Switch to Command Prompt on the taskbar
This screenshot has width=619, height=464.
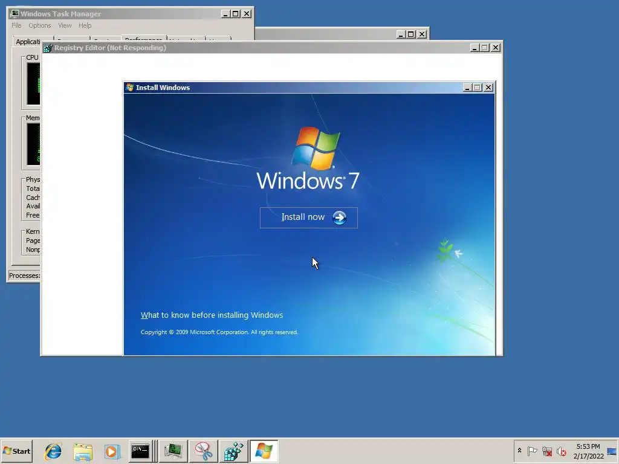pos(140,451)
